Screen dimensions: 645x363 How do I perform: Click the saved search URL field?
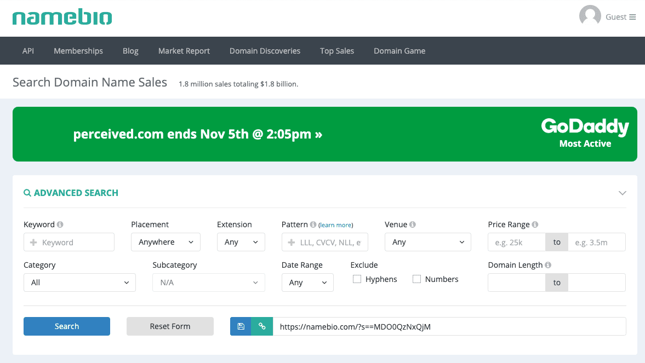[449, 326]
